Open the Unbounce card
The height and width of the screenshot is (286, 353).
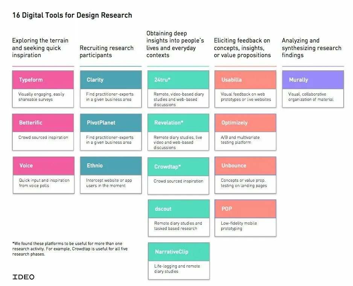tap(245, 175)
